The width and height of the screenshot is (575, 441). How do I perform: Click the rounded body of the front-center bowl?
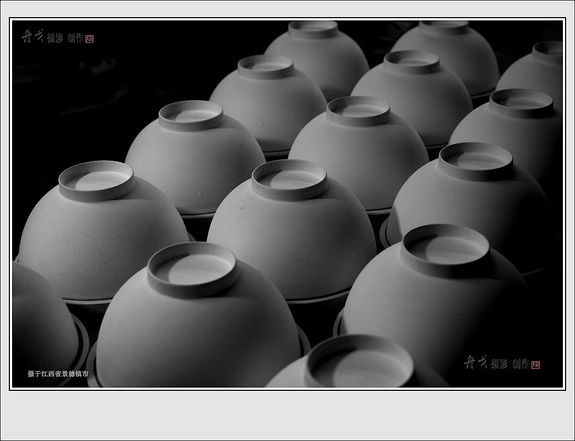click(x=198, y=336)
